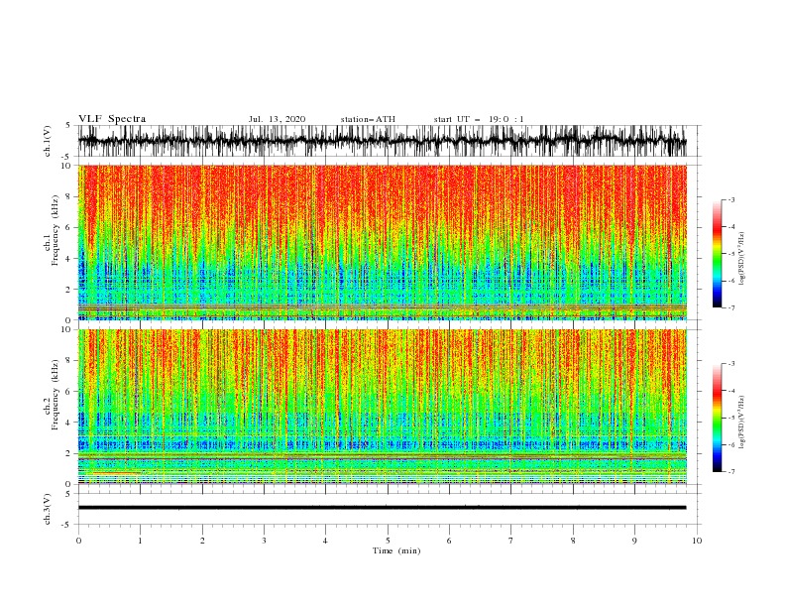Viewport: 785px width, 607px height.
Task: Click the "start UT = 19:0 :1" header text
Action: tap(479, 119)
